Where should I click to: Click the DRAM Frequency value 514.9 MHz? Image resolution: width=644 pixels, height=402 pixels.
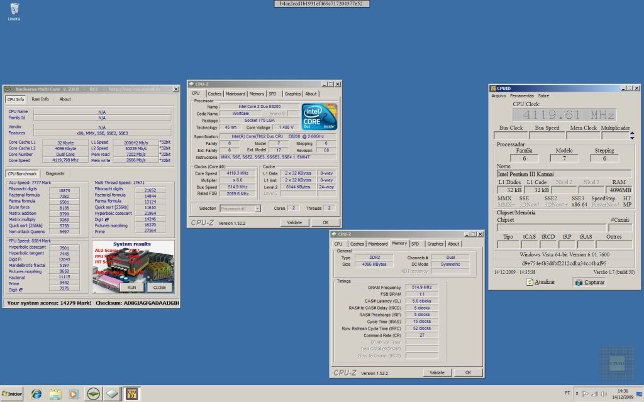[x=422, y=288]
